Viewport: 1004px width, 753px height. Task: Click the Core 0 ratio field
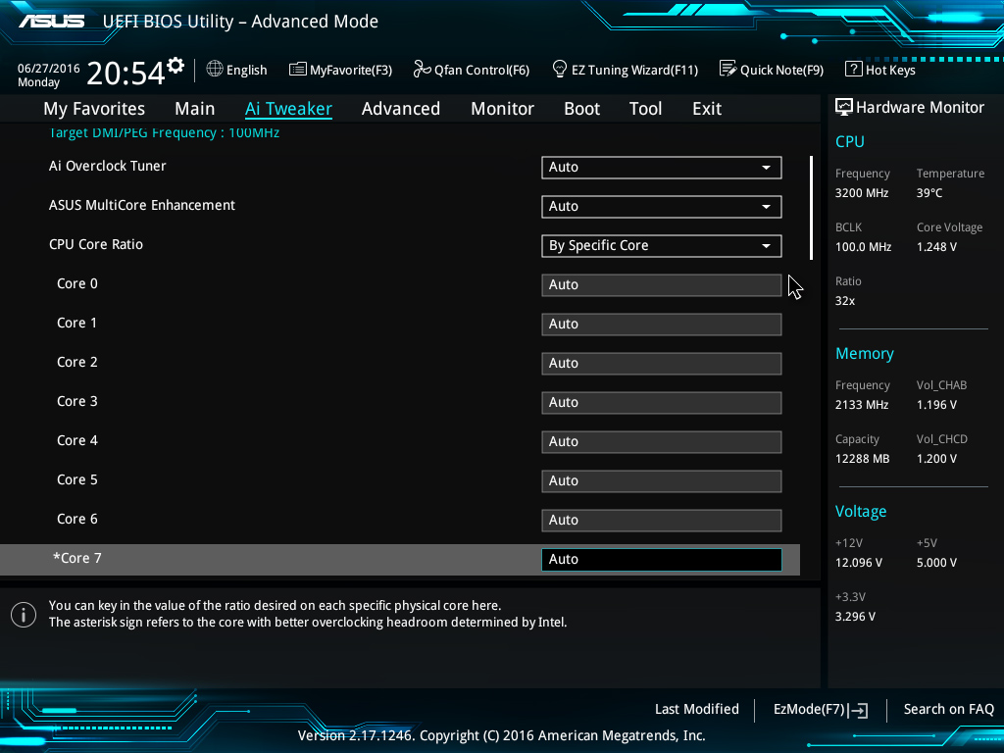click(662, 285)
